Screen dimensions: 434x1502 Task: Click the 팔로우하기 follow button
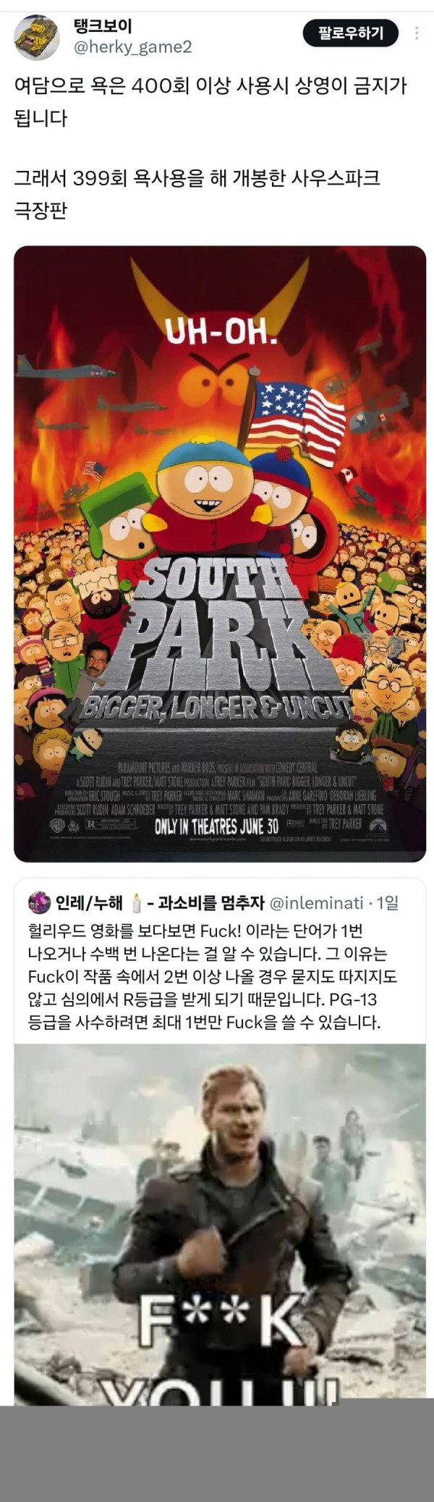351,33
